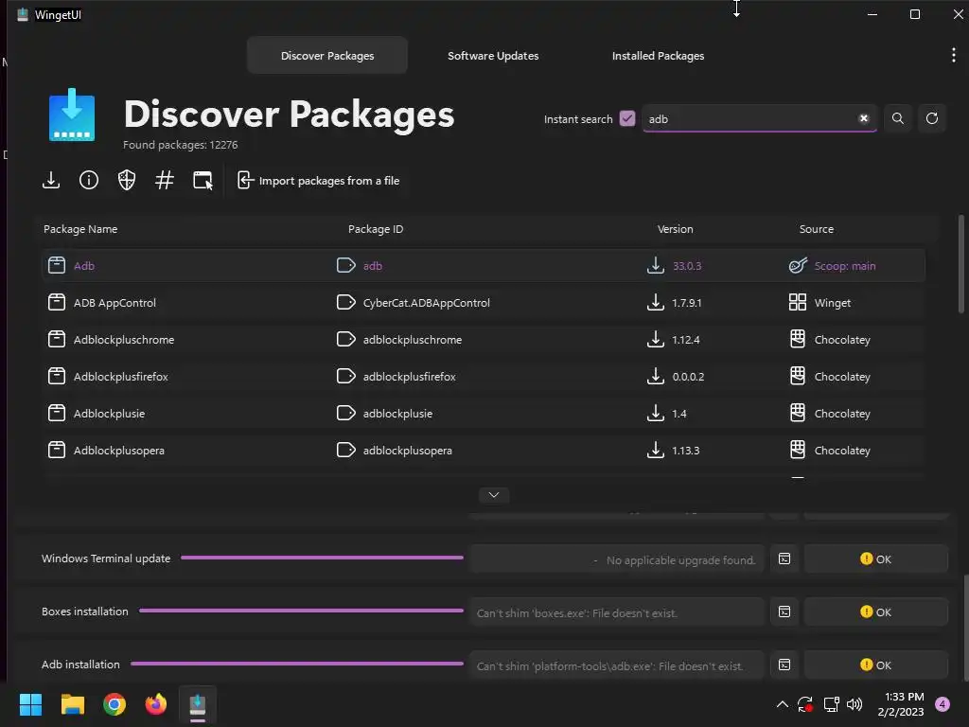Open Google Chrome from taskbar
Image resolution: width=969 pixels, height=727 pixels.
pos(115,704)
